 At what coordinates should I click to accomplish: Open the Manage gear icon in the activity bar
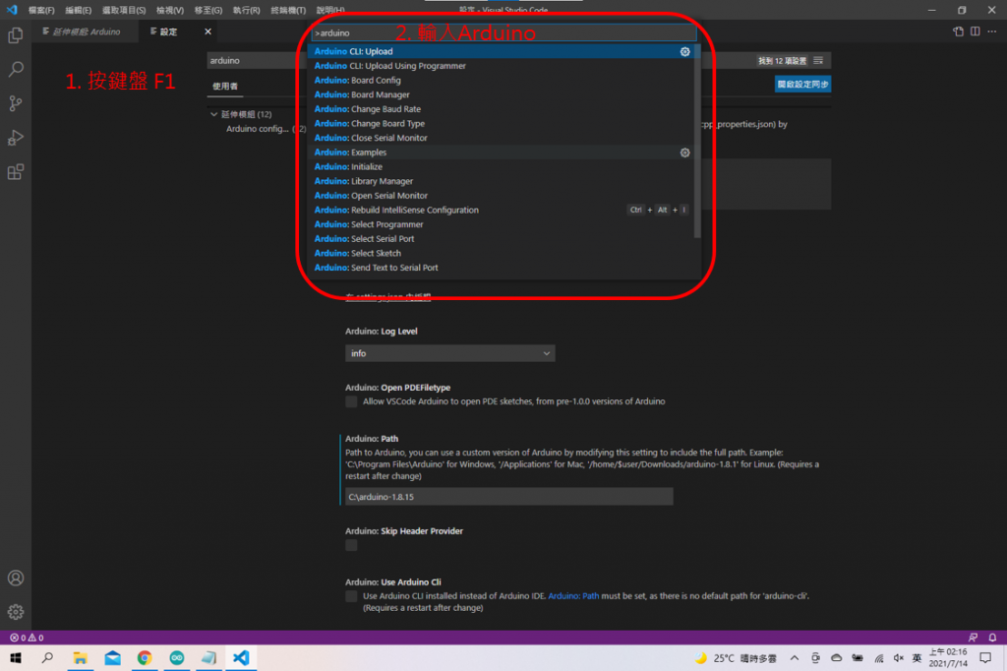click(x=16, y=612)
